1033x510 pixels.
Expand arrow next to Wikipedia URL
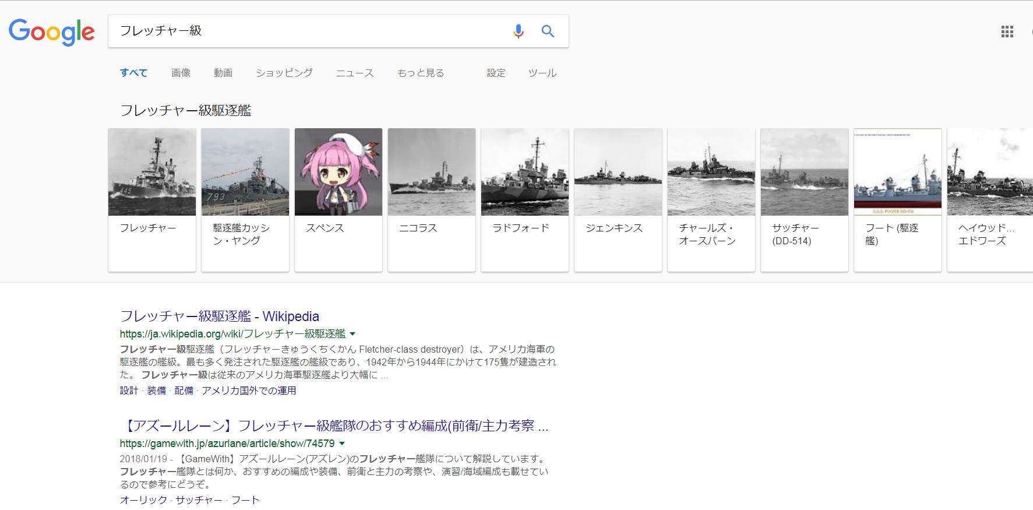click(x=352, y=334)
